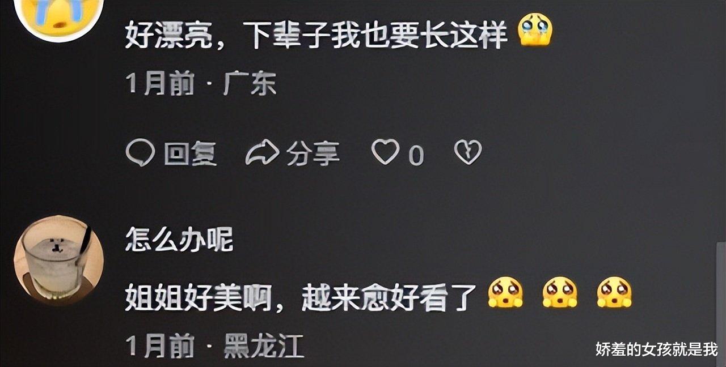Click the like count number 0
Viewport: 726px width, 367px height.
tap(416, 155)
